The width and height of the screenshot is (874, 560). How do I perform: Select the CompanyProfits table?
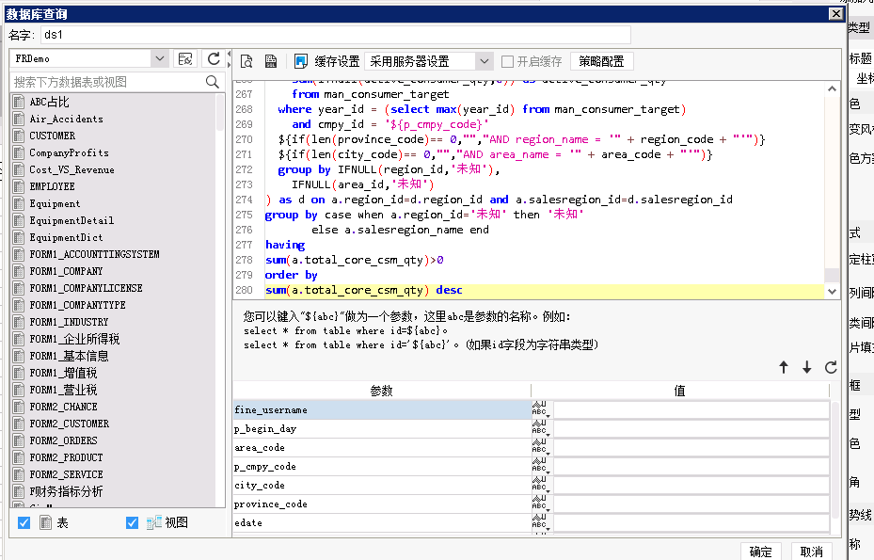[69, 152]
